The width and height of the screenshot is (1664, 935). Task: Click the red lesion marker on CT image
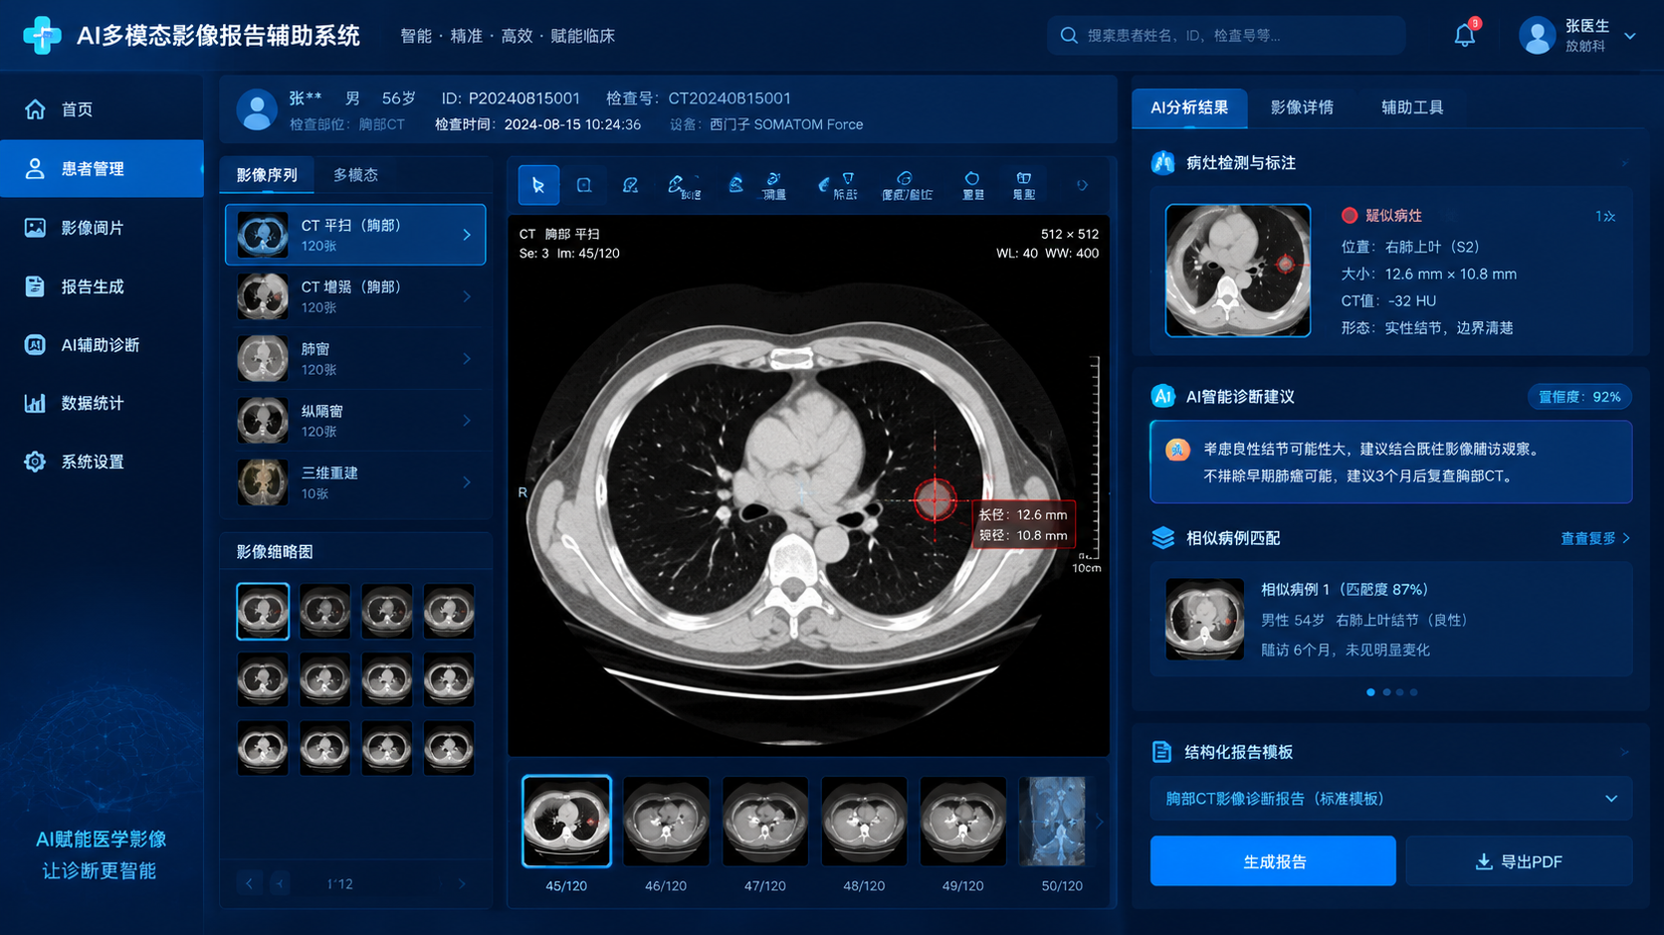pyautogui.click(x=935, y=499)
